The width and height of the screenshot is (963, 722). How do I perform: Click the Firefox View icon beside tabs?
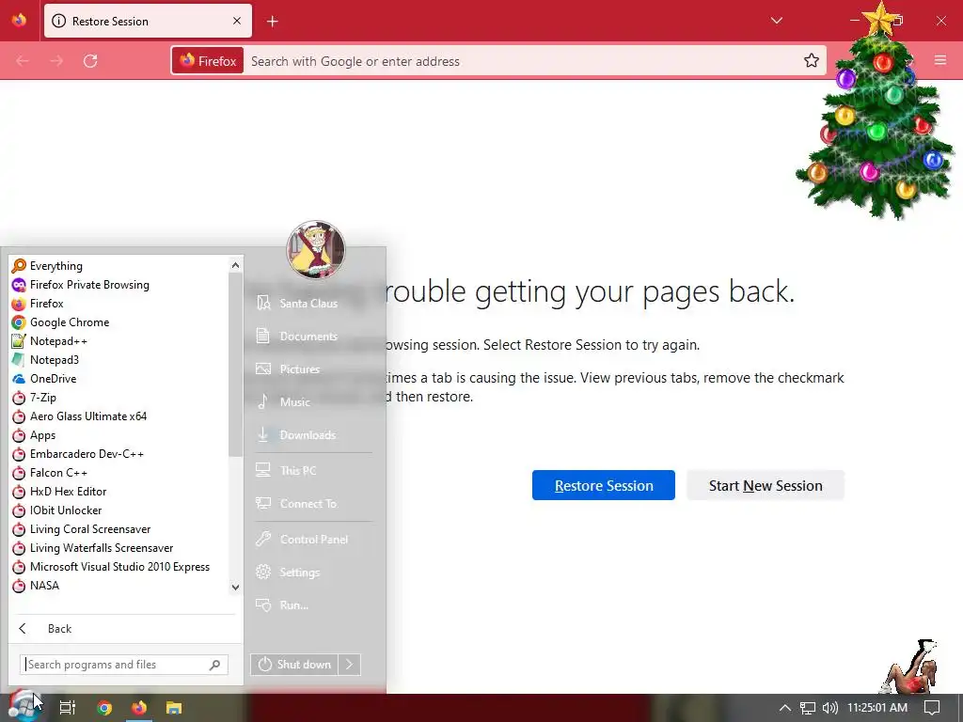coord(20,21)
